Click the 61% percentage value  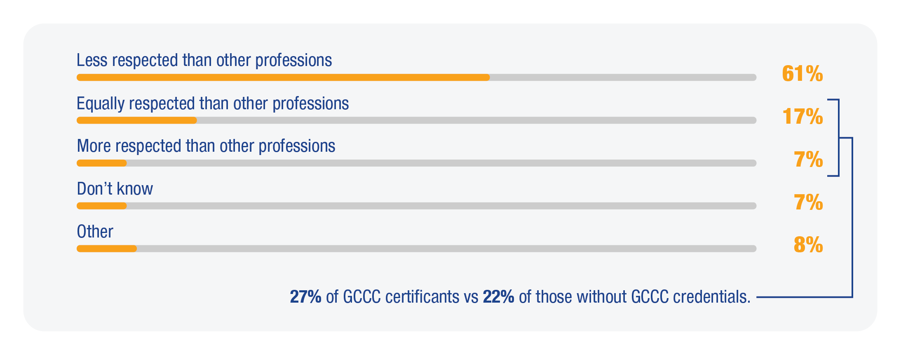point(802,74)
